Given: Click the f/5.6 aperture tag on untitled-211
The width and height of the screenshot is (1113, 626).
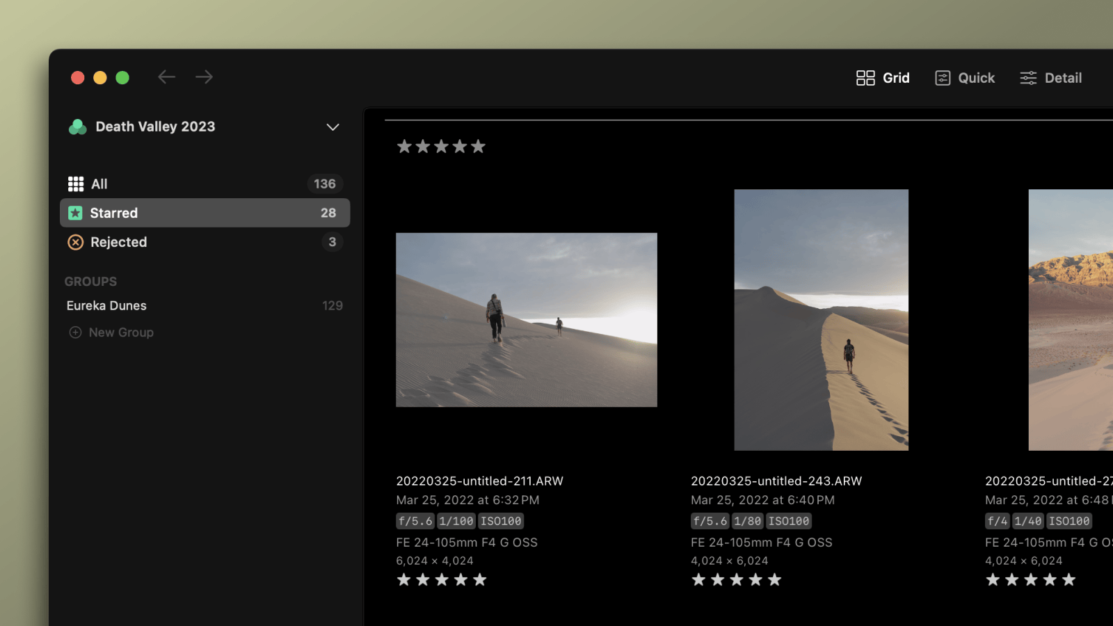Looking at the screenshot, I should 415,521.
